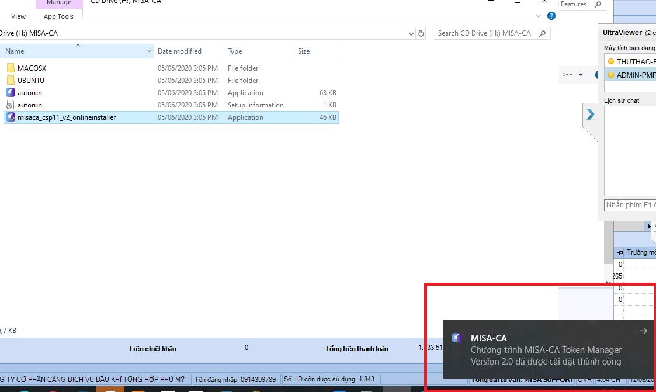Screen dimensions: 656x392
Task: Click the '46 KB' size value
Action: coord(328,117)
